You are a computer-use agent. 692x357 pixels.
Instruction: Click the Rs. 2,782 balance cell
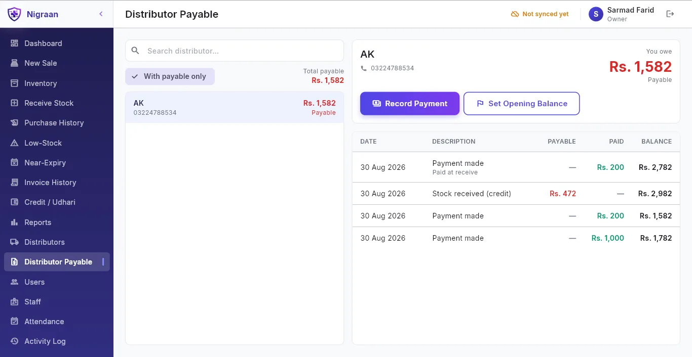655,167
